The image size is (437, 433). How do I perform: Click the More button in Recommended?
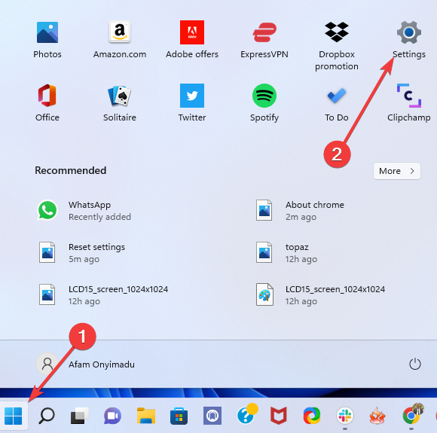point(397,171)
